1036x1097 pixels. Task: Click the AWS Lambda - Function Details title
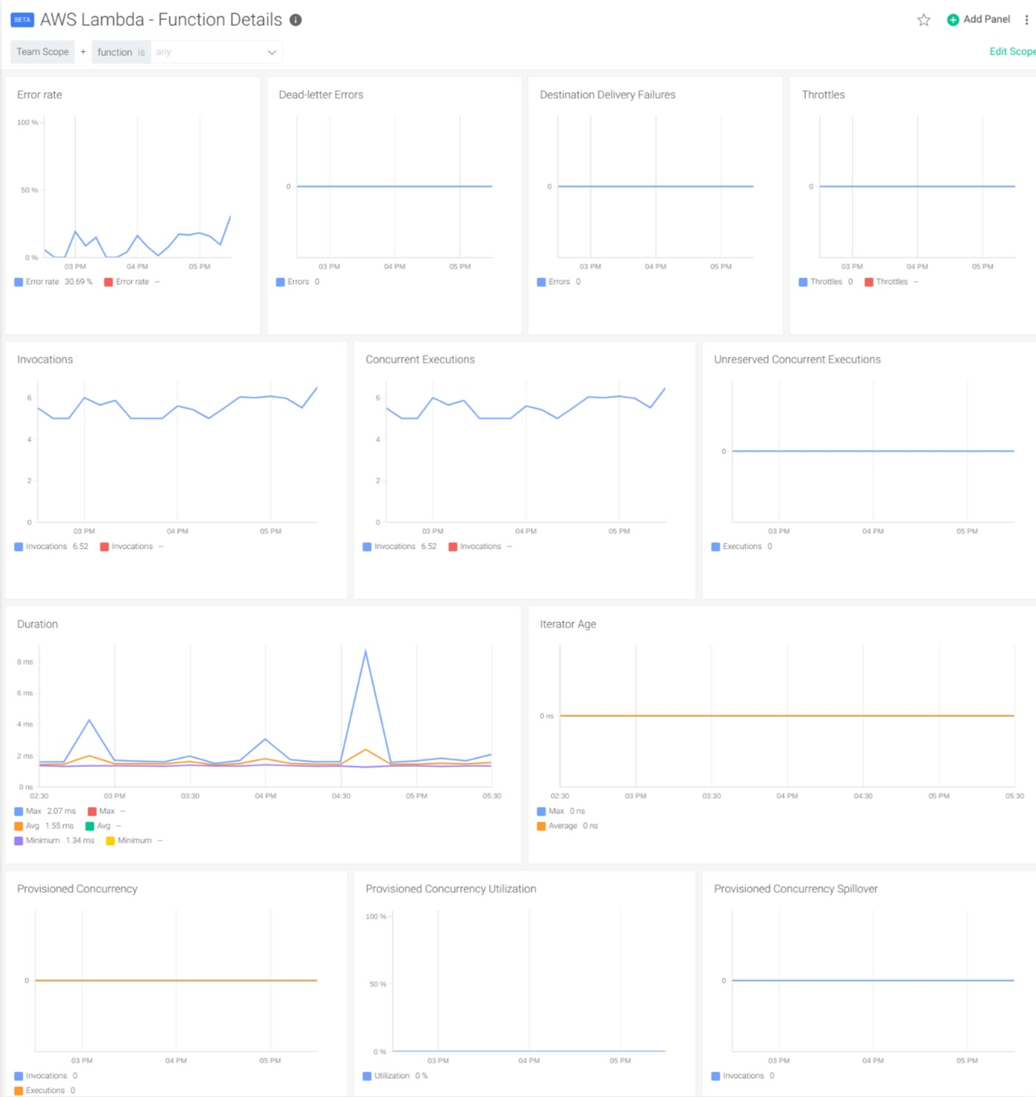point(161,20)
